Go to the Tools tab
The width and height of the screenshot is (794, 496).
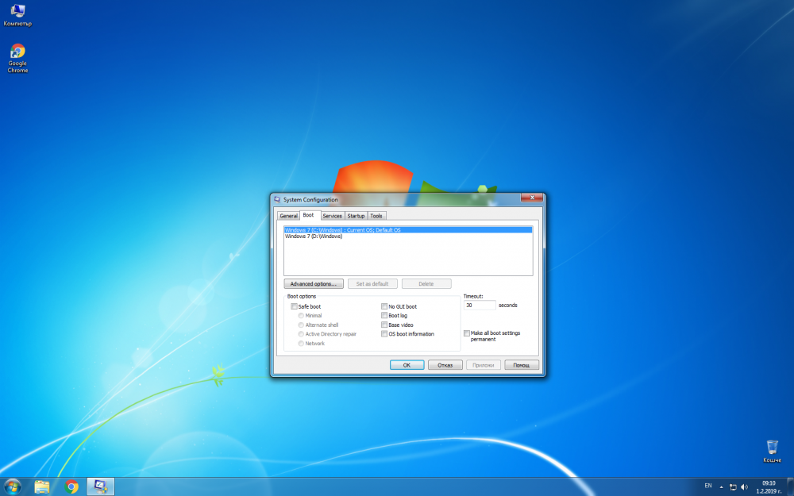[x=376, y=216]
